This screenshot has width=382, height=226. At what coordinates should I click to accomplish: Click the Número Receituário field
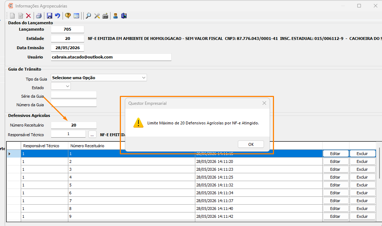pos(74,125)
